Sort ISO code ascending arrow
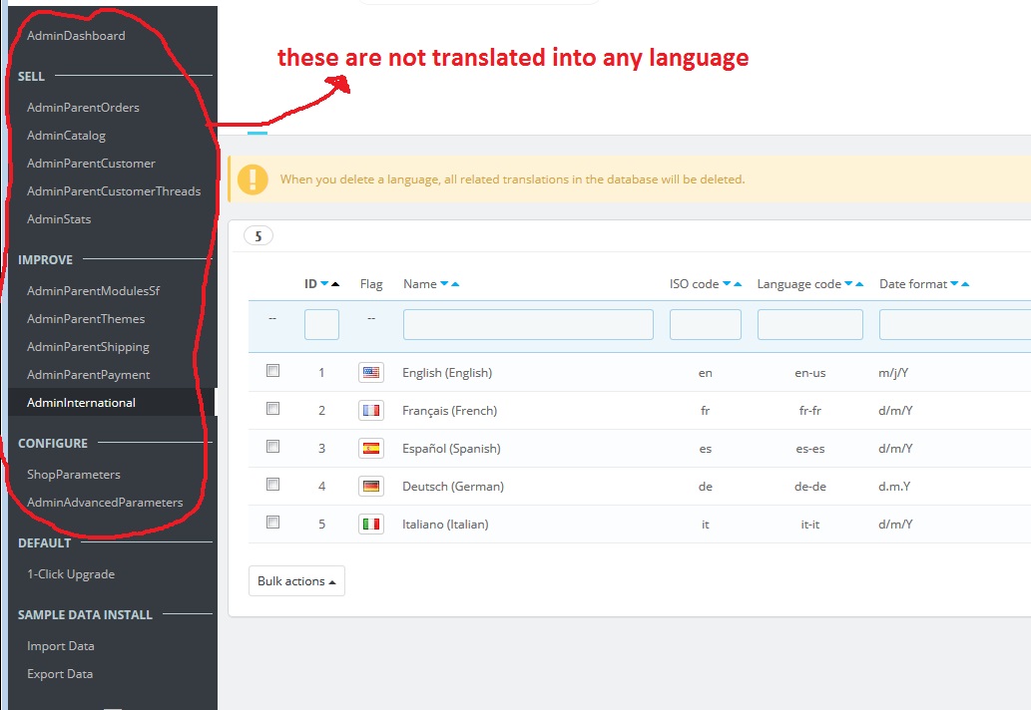The image size is (1031, 710). click(x=738, y=284)
